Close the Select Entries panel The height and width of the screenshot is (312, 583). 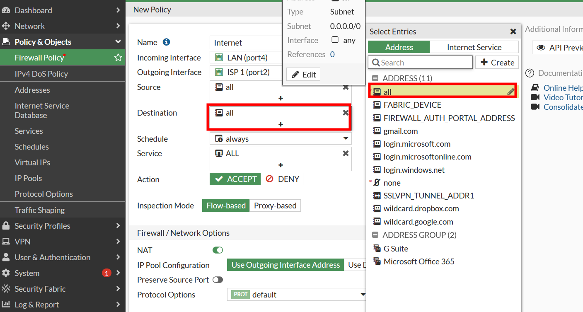pyautogui.click(x=513, y=31)
